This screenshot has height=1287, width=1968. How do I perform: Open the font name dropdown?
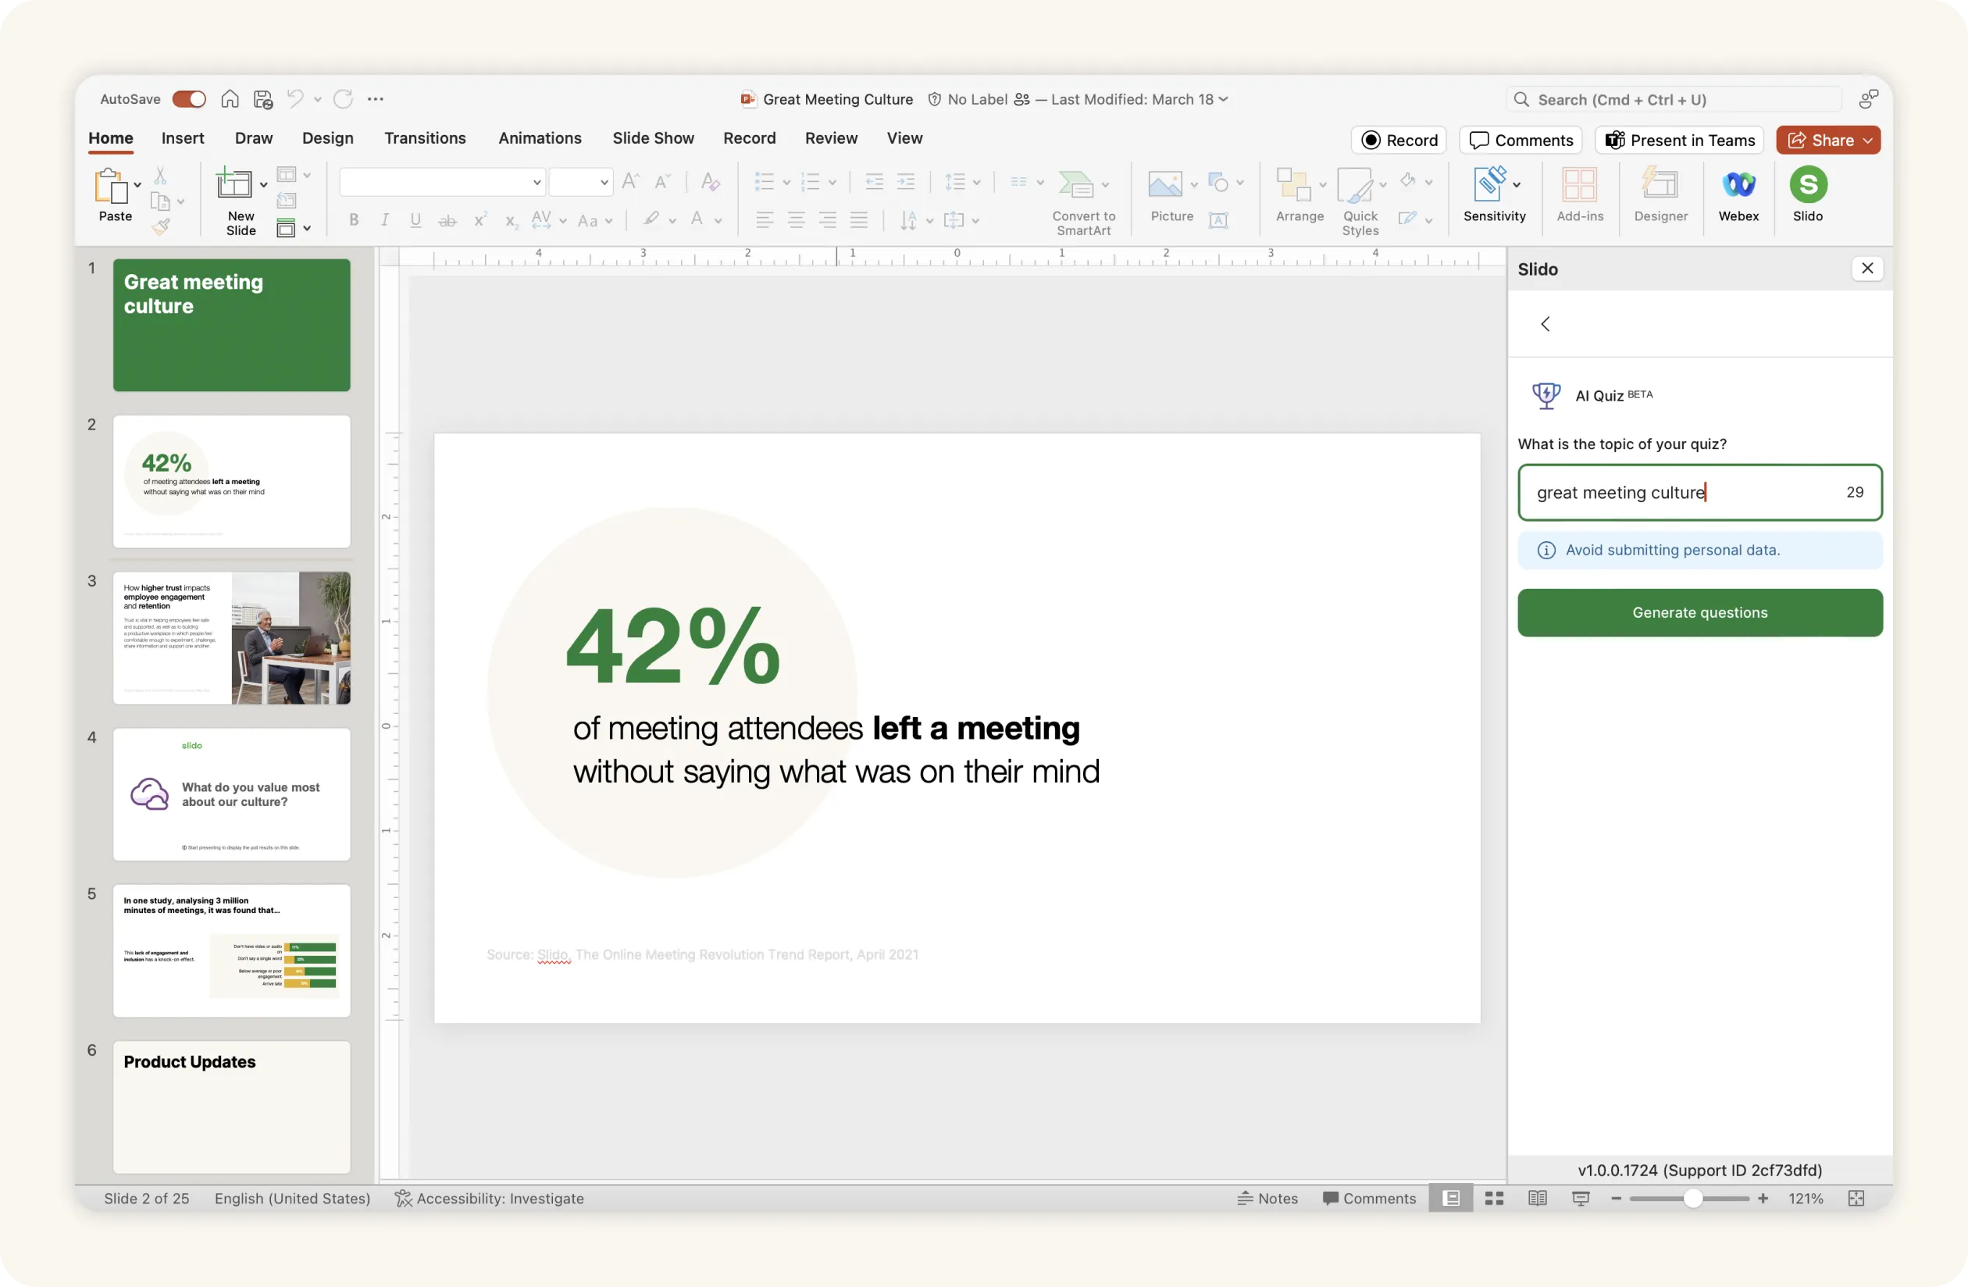(537, 183)
